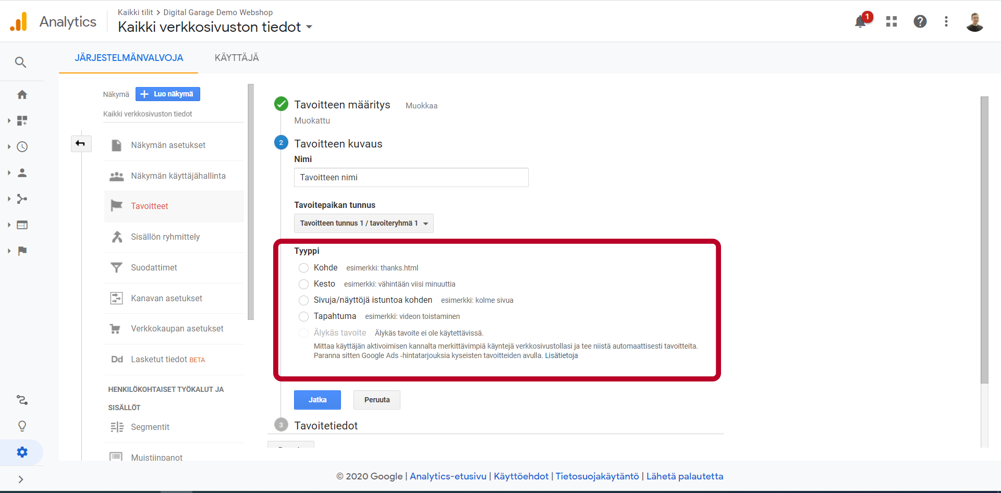Choose the Tapahtuma radio option

click(x=303, y=316)
